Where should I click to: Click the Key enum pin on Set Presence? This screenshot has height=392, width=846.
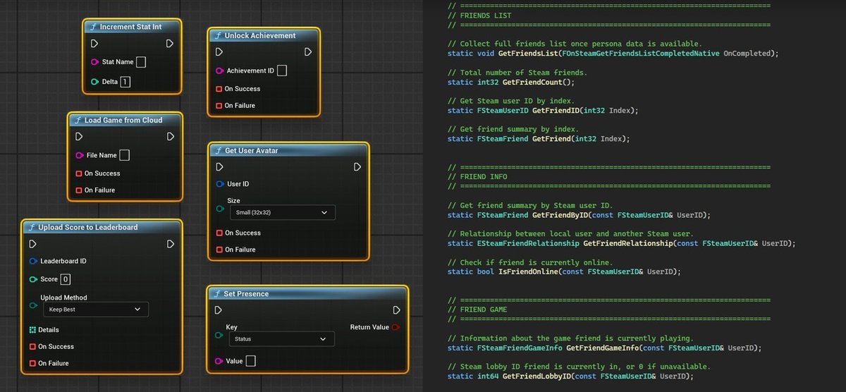tap(219, 336)
